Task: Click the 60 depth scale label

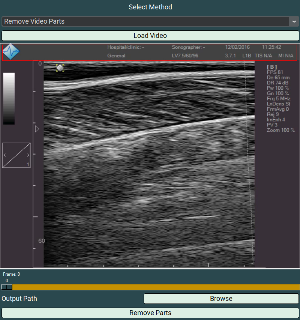Action: point(41,241)
